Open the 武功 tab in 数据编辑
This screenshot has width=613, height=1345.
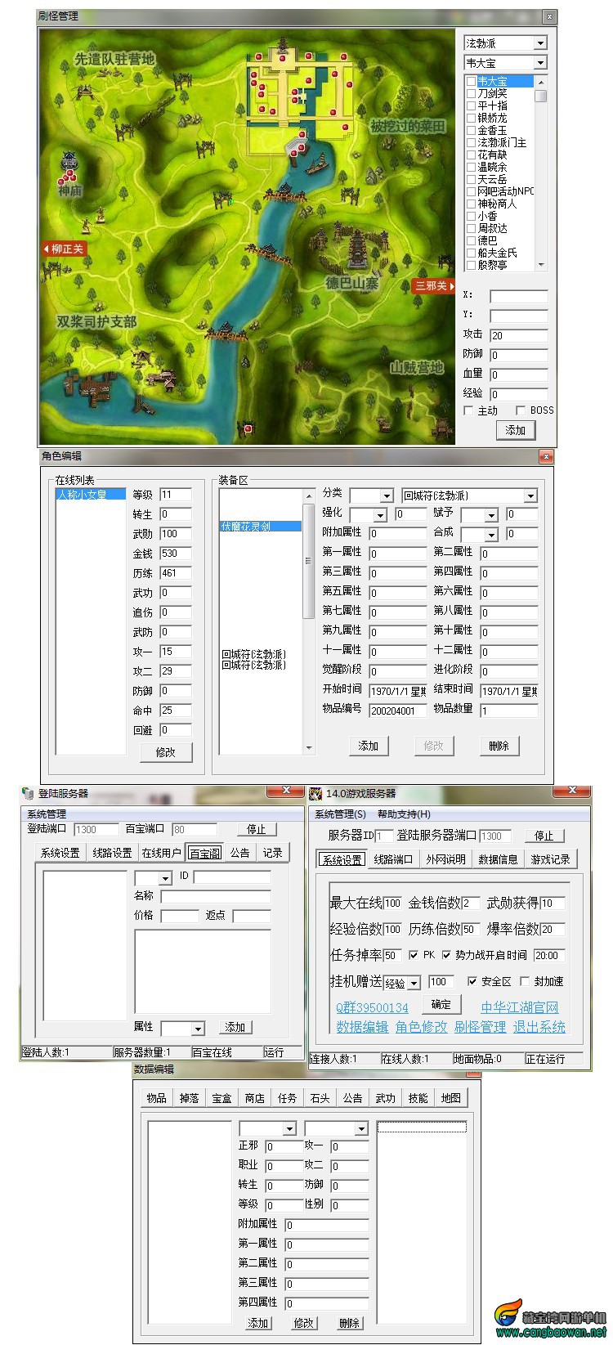coord(386,1098)
